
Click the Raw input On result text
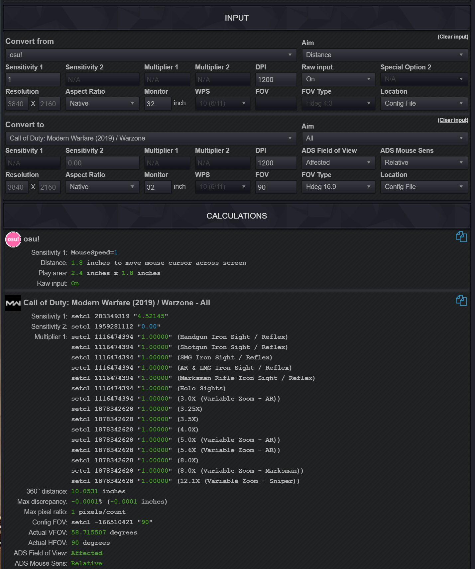(75, 283)
